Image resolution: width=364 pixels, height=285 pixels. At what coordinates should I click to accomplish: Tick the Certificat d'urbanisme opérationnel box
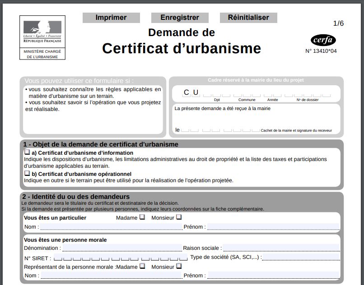tap(27, 173)
